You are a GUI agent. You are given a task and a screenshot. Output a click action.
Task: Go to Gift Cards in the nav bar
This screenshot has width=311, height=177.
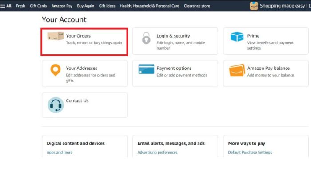38,6
